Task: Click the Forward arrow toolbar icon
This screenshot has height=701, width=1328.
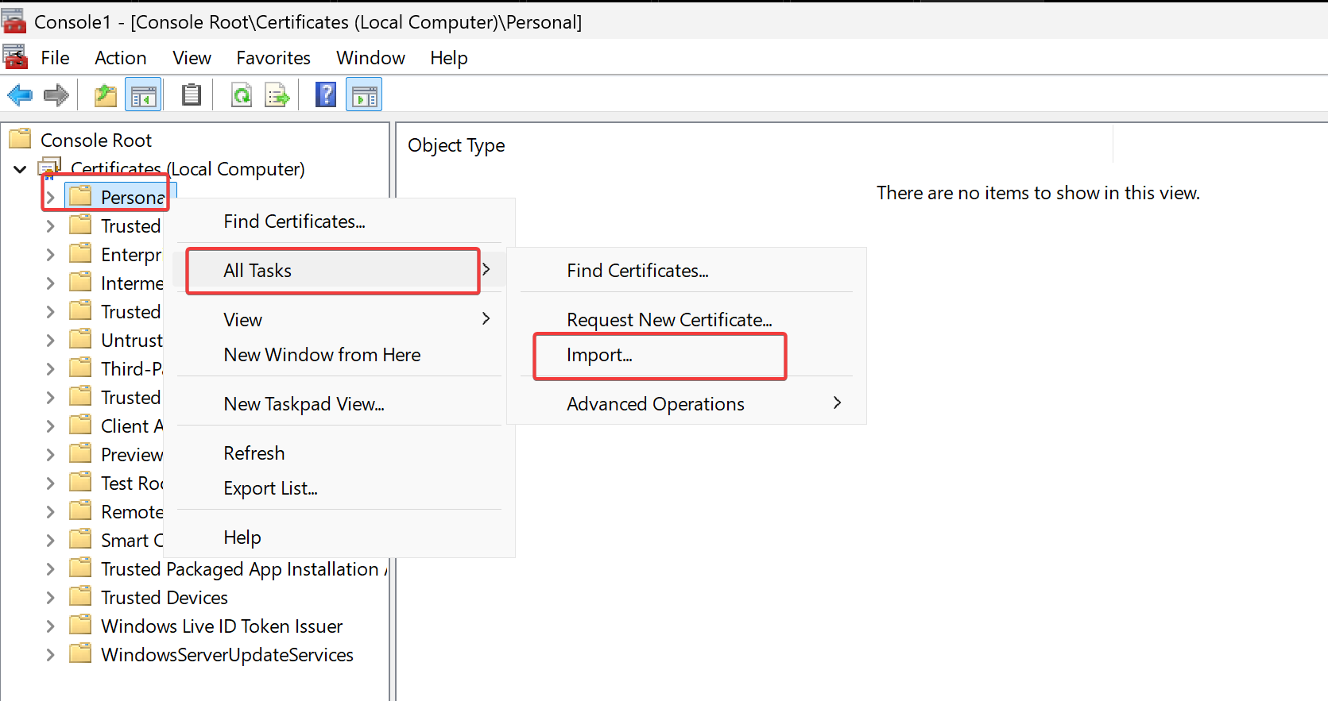Action: [x=56, y=96]
